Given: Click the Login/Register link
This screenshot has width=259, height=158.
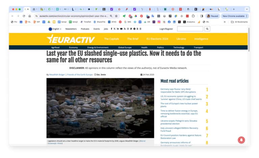Looking at the screenshot, I should 166,29.
